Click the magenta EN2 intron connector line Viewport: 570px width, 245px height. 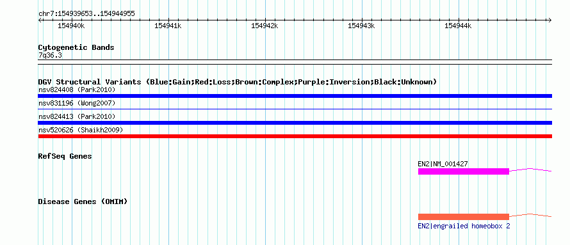(531, 170)
